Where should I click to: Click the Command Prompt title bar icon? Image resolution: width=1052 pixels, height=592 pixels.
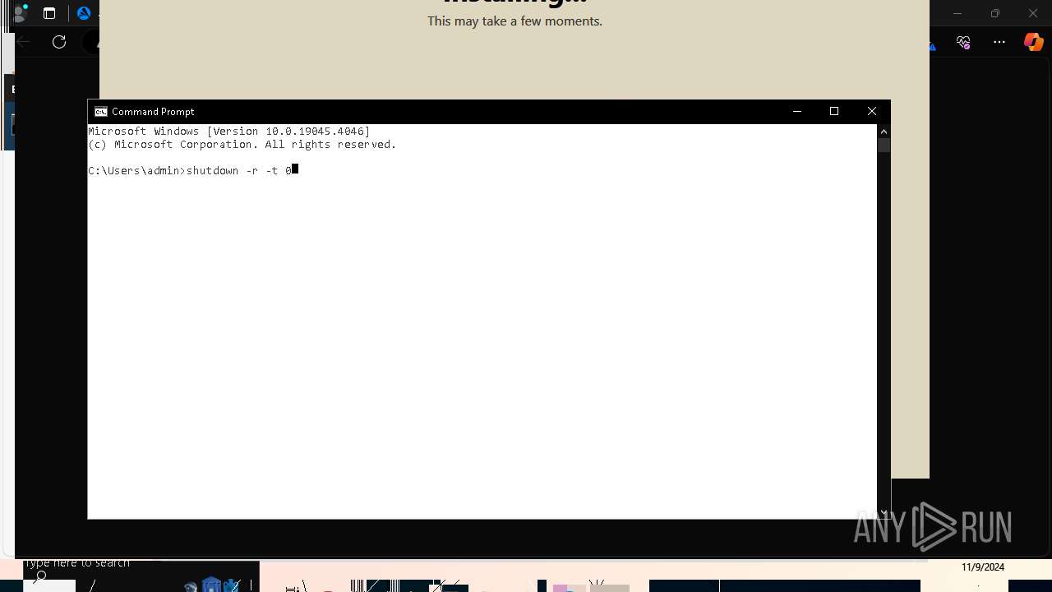click(x=100, y=112)
